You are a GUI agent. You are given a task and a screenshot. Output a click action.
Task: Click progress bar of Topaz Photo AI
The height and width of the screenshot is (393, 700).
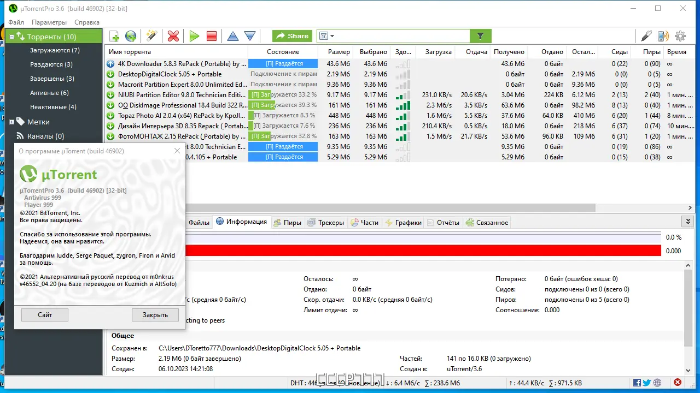pos(283,116)
